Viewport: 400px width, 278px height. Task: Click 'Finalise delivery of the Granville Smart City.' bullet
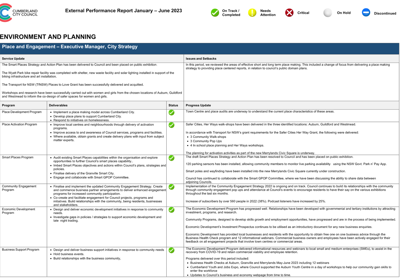[x=84, y=173]
